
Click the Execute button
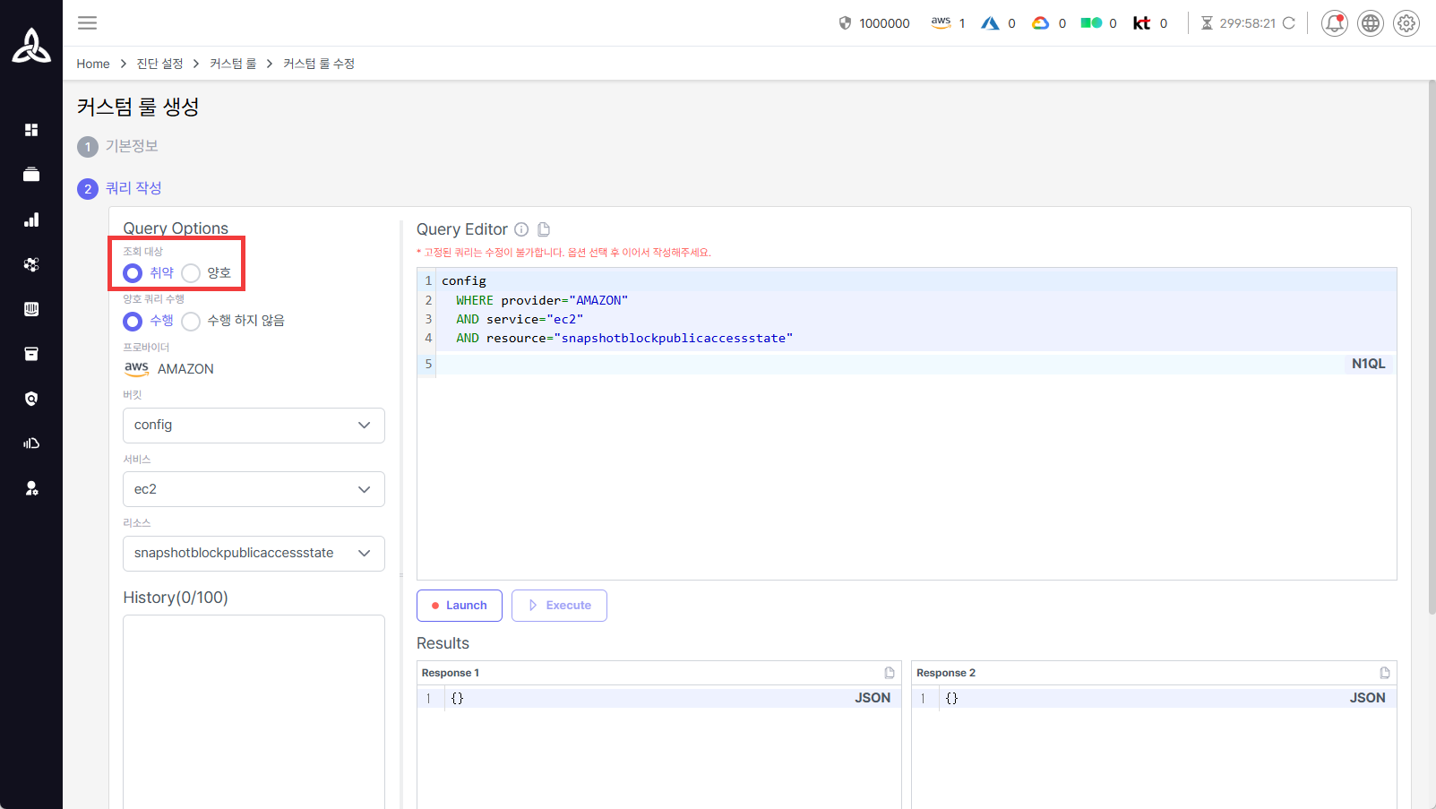[559, 606]
